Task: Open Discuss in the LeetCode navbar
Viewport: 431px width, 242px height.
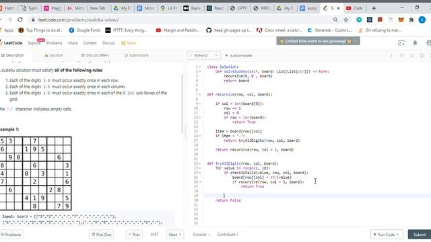Action: point(108,43)
